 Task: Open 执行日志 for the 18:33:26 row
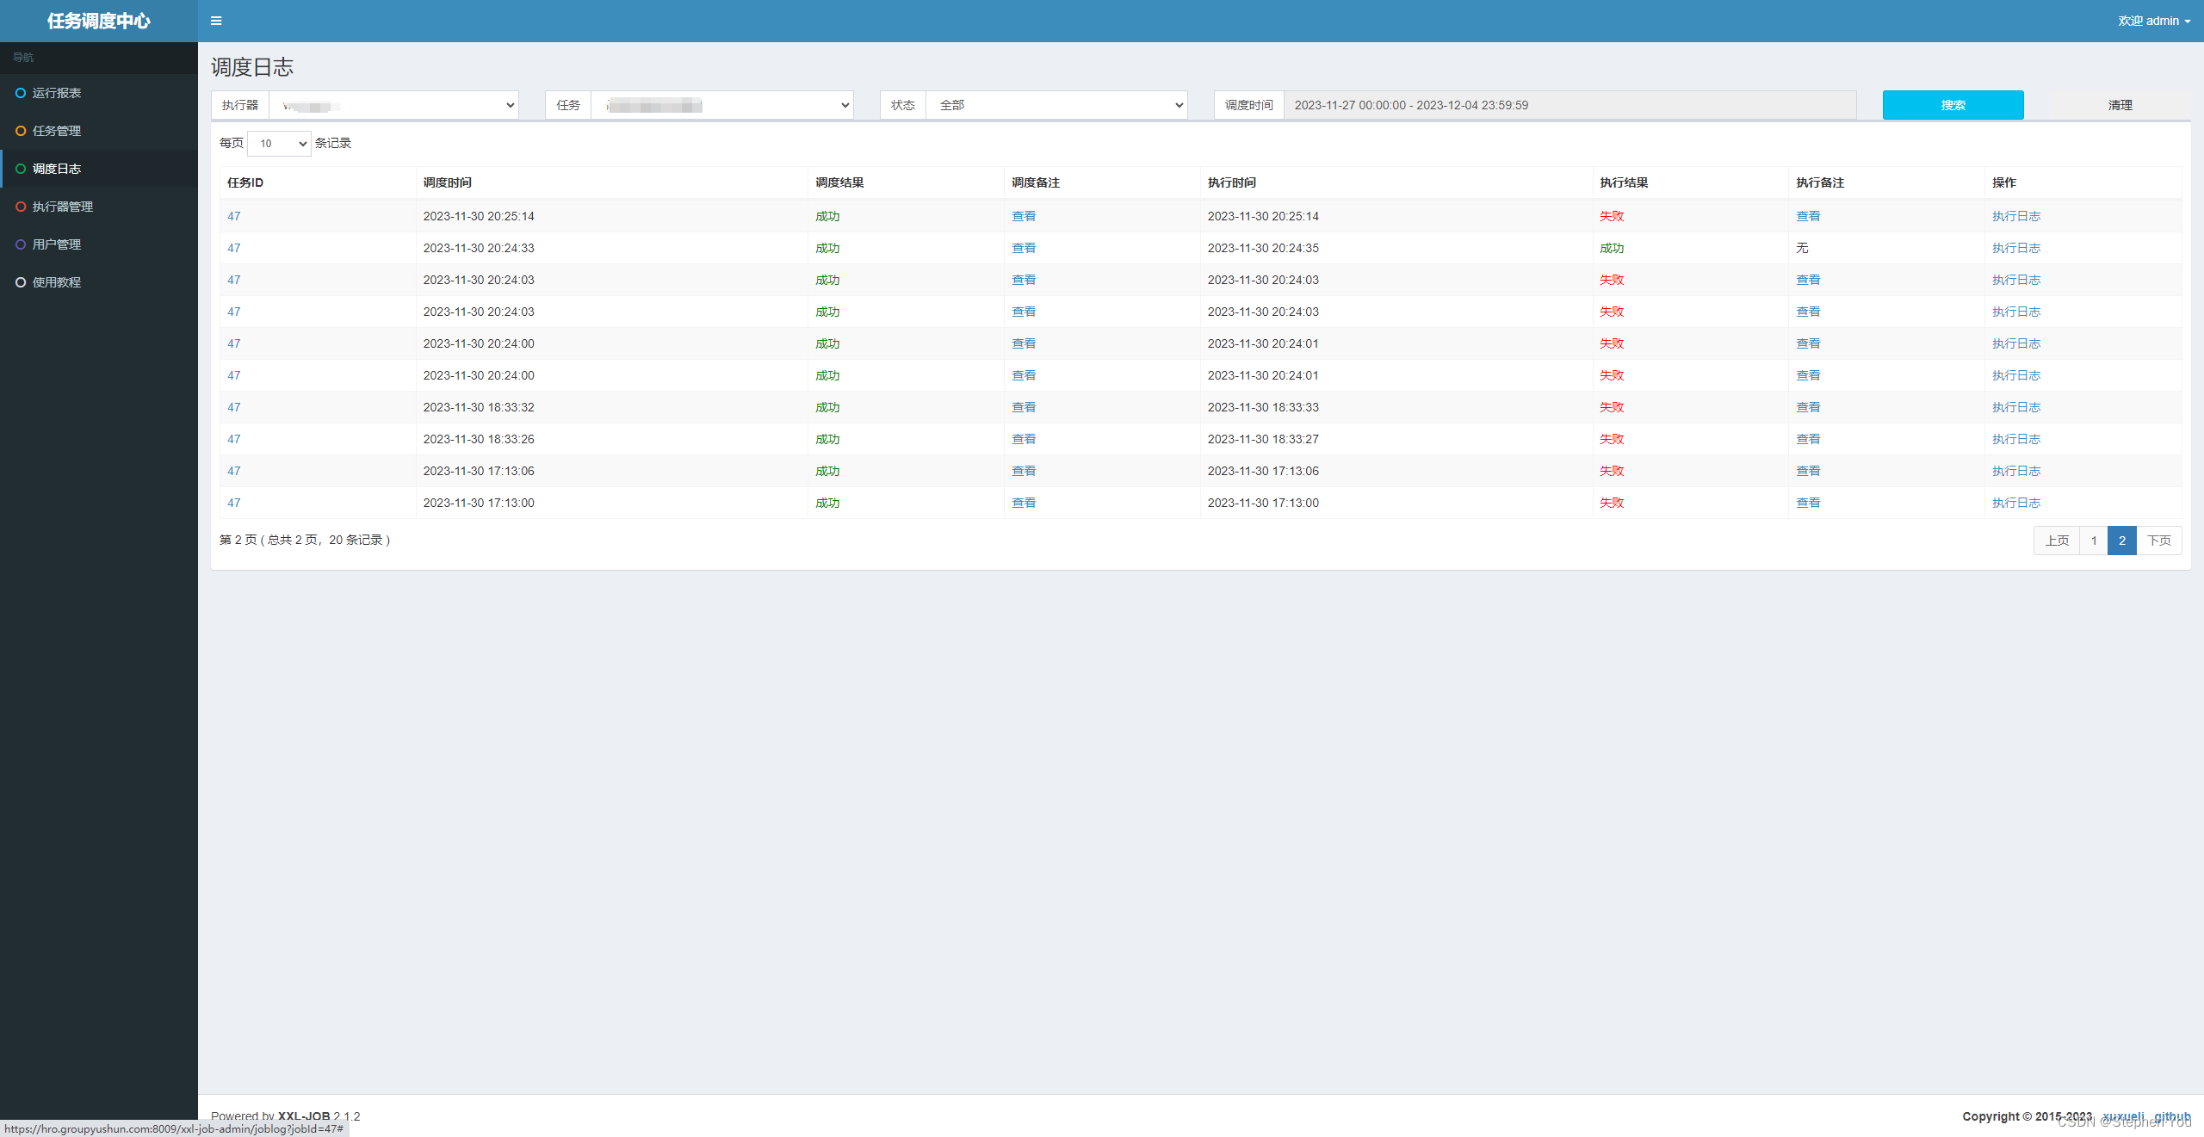pyautogui.click(x=2016, y=439)
